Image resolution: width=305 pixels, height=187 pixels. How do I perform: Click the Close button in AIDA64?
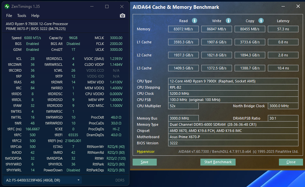pos(291,162)
